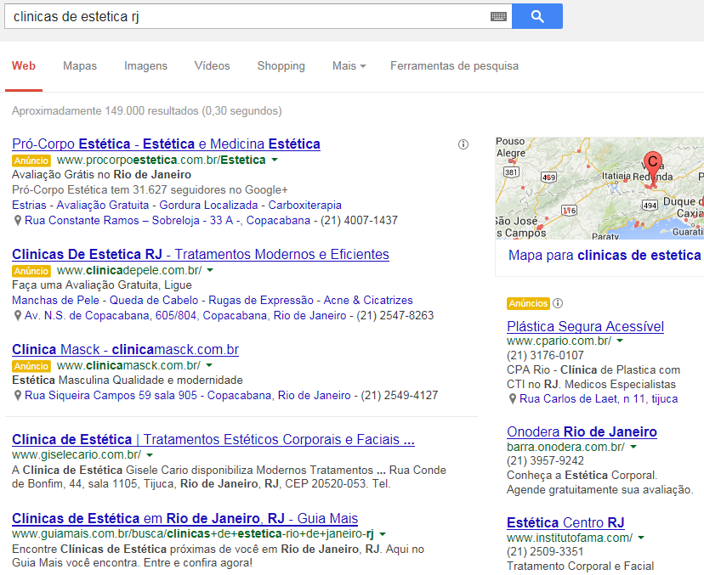Image resolution: width=704 pixels, height=575 pixels.
Task: Open Plástica Segura Acessível ad
Action: 586,326
